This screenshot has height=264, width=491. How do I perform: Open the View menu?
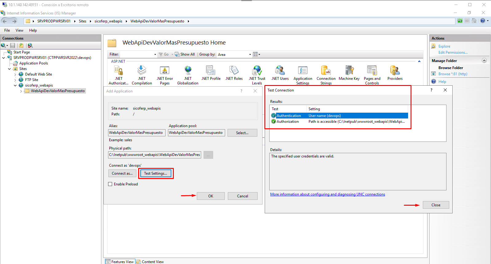click(x=19, y=30)
